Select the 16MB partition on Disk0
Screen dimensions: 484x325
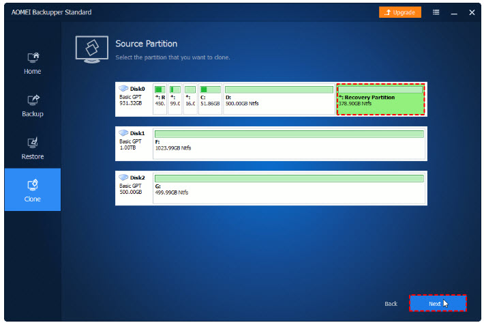point(190,99)
